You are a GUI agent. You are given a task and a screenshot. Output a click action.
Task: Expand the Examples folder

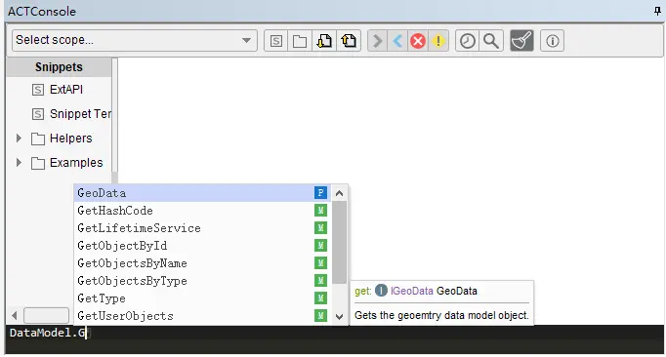(x=19, y=163)
